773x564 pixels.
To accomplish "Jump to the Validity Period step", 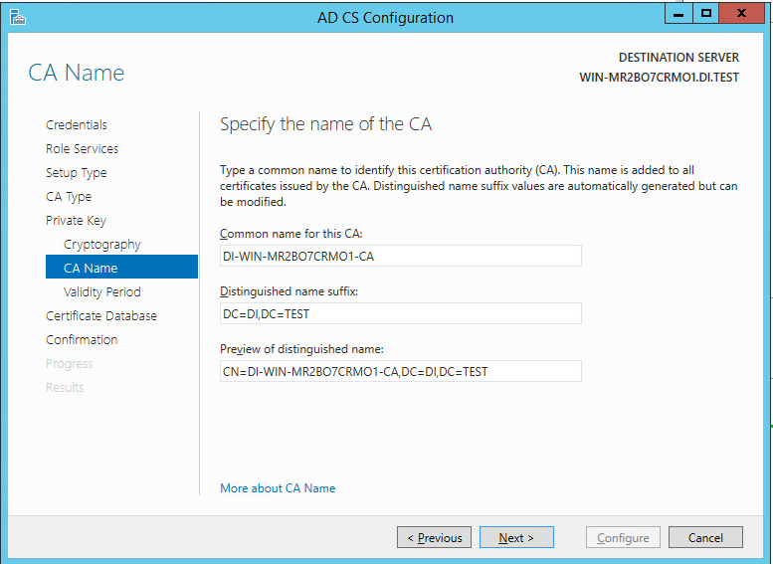I will [102, 291].
